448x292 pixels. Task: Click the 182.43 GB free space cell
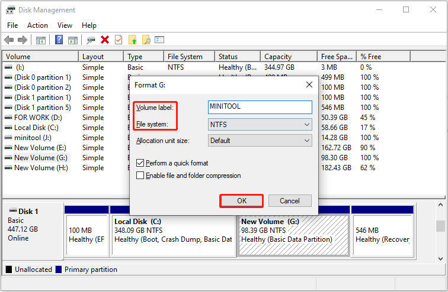tap(336, 168)
